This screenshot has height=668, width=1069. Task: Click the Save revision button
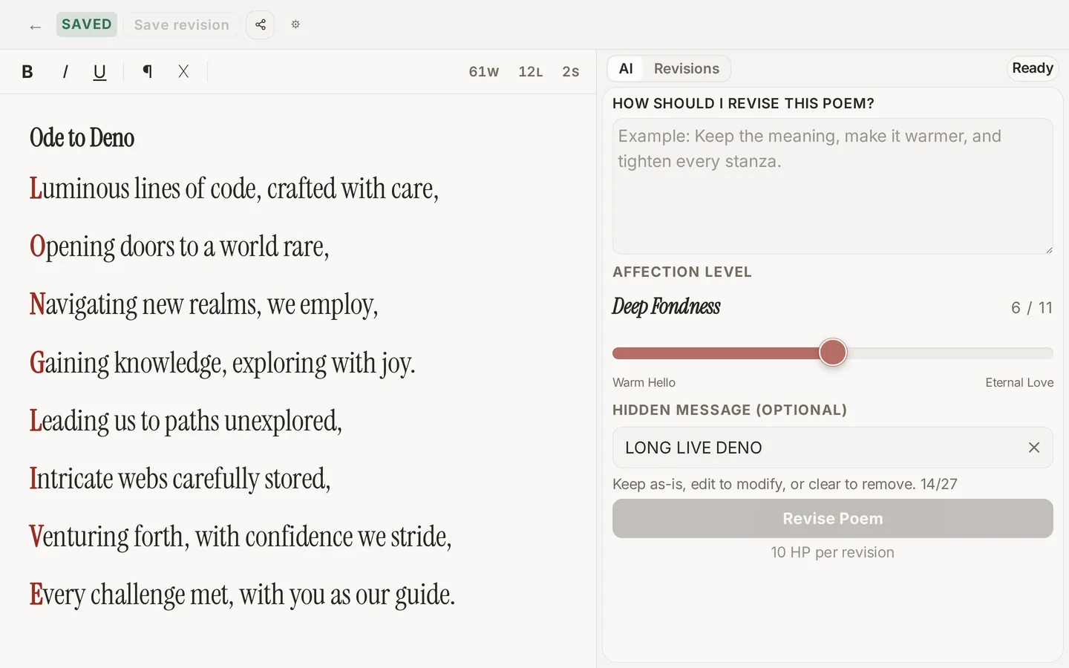tap(182, 25)
